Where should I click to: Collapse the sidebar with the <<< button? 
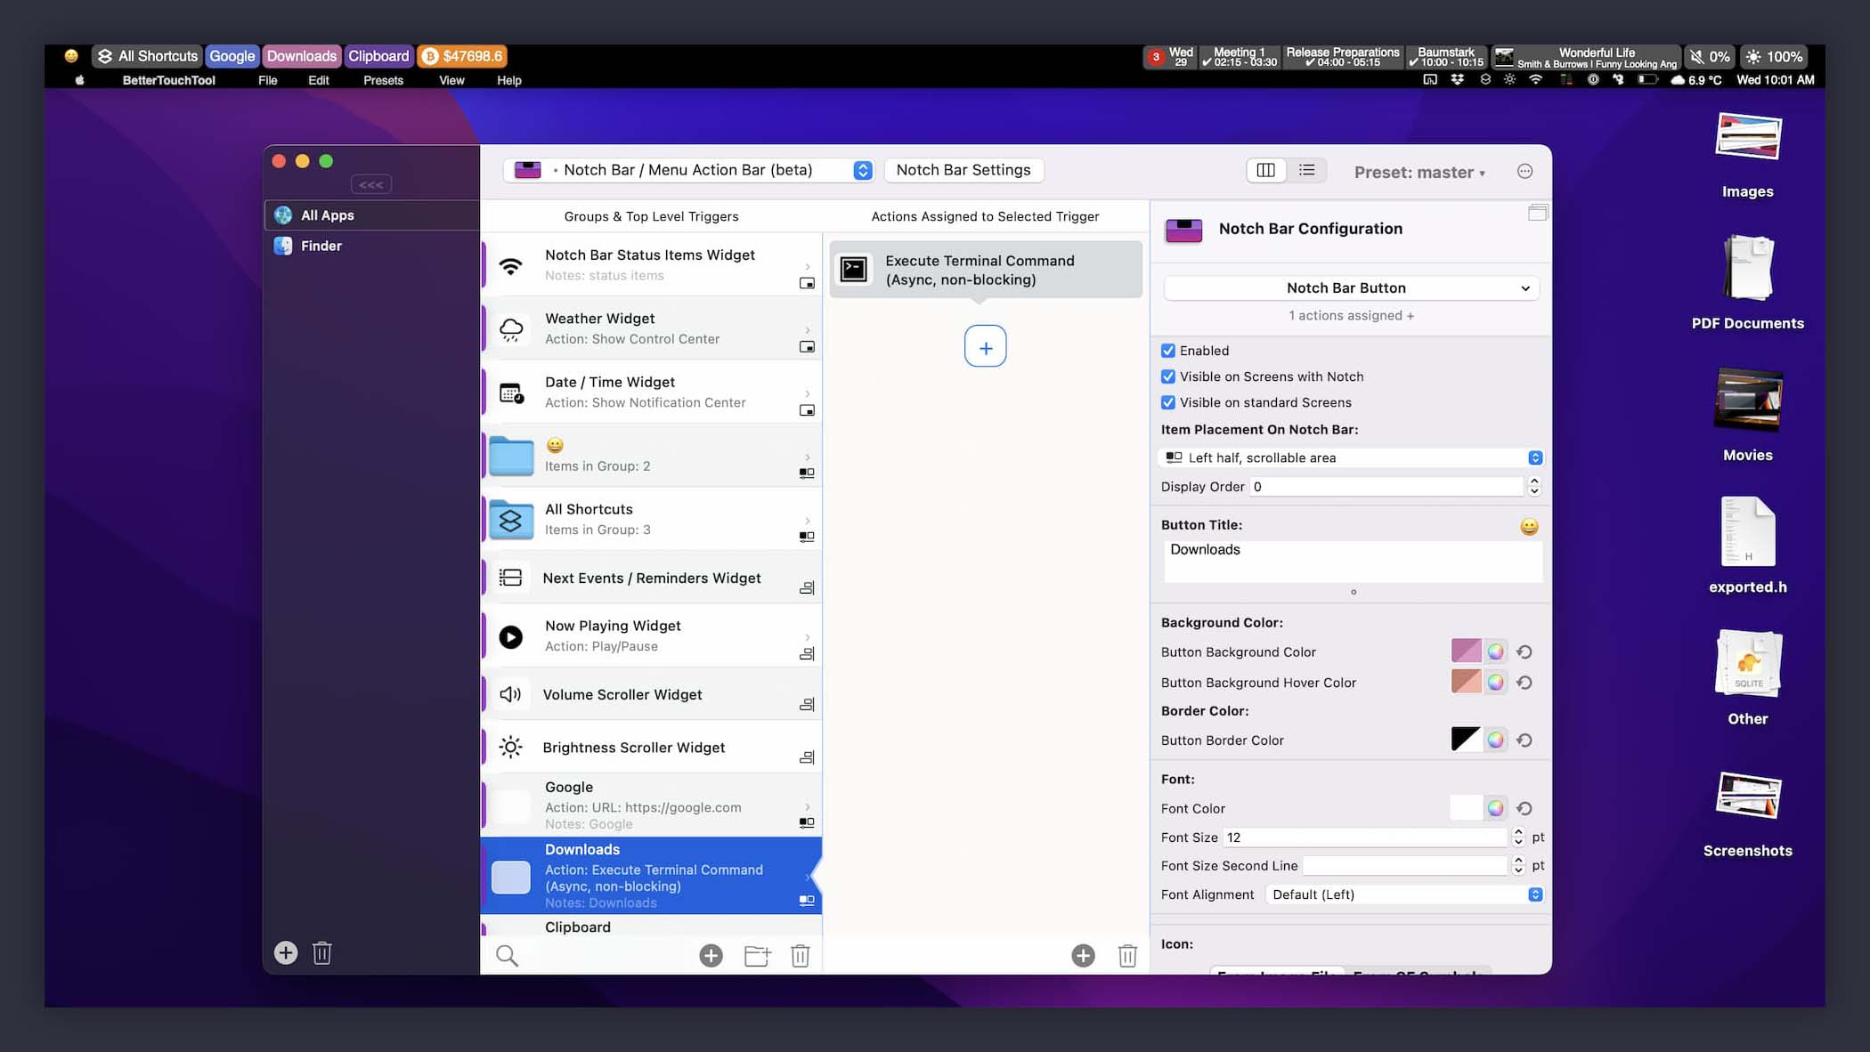[371, 184]
